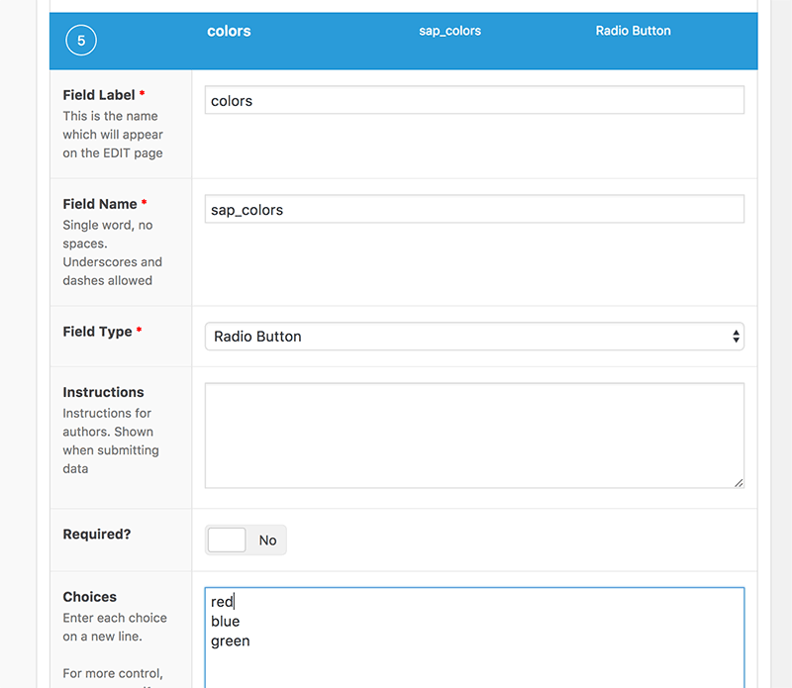
Task: Place cursor in the Field Name input
Action: tap(474, 208)
